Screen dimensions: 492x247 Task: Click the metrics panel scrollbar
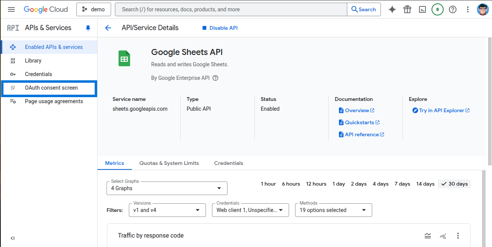coord(483,209)
